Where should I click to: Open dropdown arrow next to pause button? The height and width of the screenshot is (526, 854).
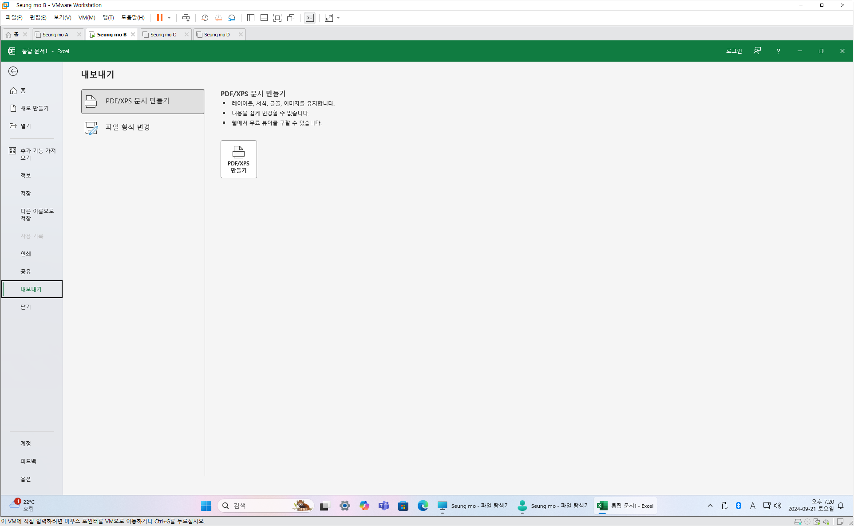pos(169,18)
